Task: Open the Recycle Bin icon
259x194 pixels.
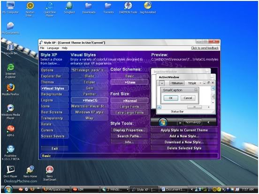Action: click(10, 49)
